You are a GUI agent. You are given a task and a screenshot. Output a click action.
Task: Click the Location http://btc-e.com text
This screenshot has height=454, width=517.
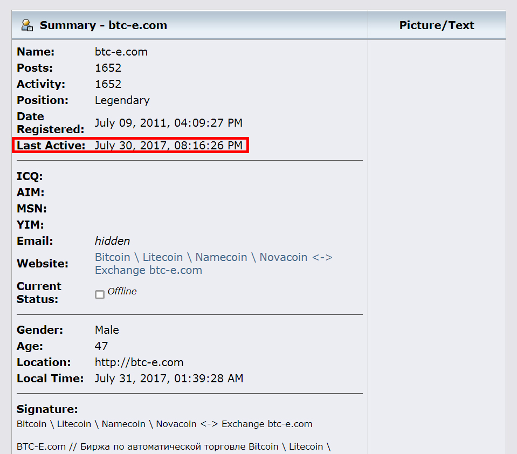click(x=139, y=362)
